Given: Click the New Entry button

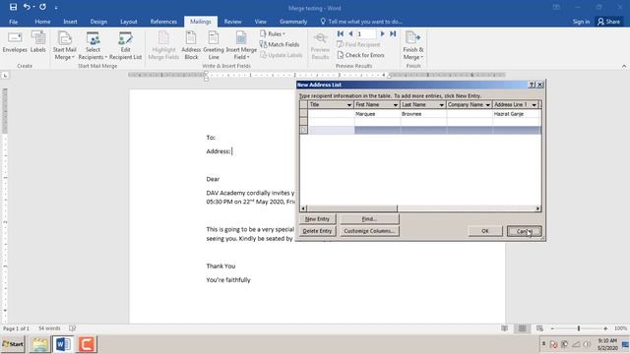Looking at the screenshot, I should click(x=317, y=219).
